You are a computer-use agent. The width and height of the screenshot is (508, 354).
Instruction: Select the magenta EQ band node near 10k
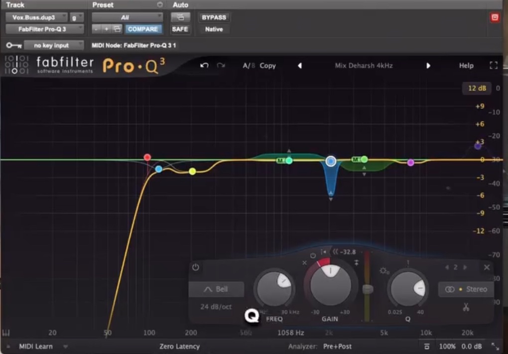(x=411, y=163)
